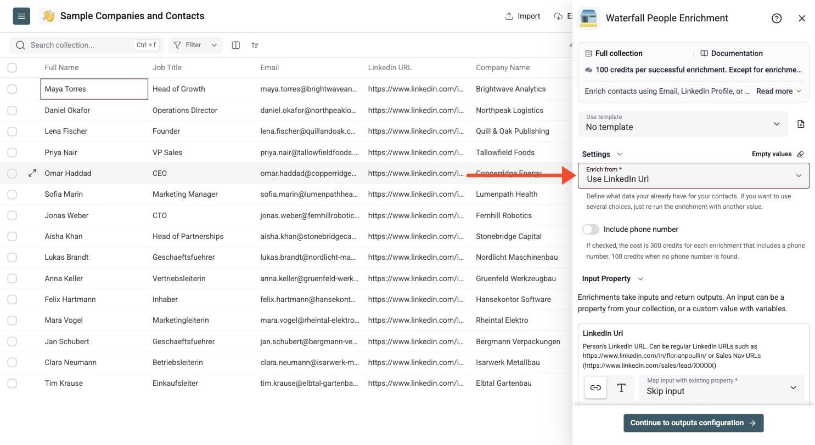
Task: Check the Daniel Okafor row checkbox
Action: point(12,110)
